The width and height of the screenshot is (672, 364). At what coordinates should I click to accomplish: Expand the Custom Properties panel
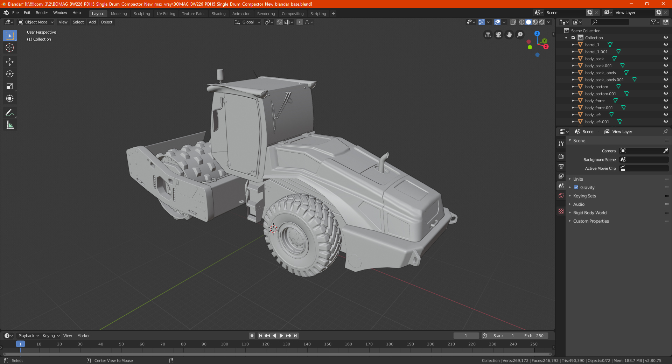point(591,221)
